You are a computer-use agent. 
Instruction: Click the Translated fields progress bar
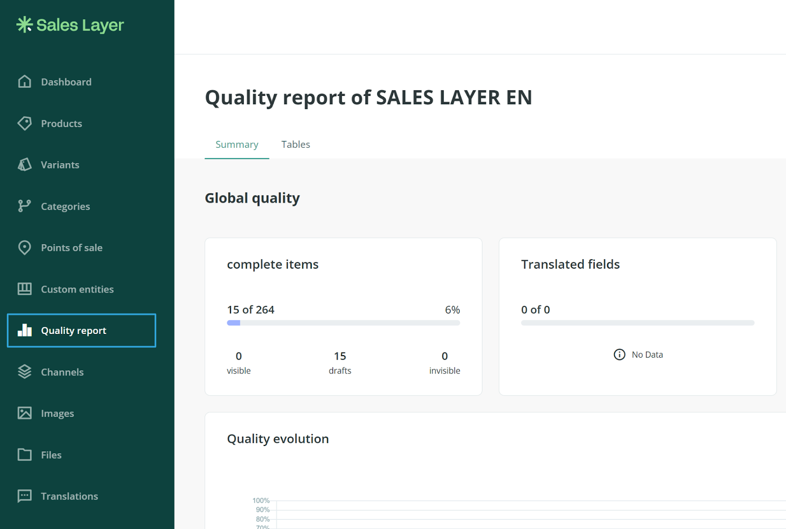click(x=638, y=323)
